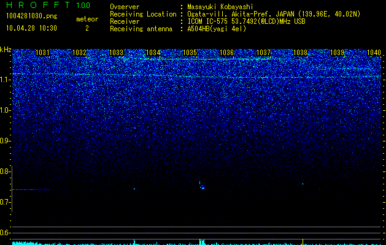
Task: Click the 1037 time marker
Action: click(x=263, y=53)
